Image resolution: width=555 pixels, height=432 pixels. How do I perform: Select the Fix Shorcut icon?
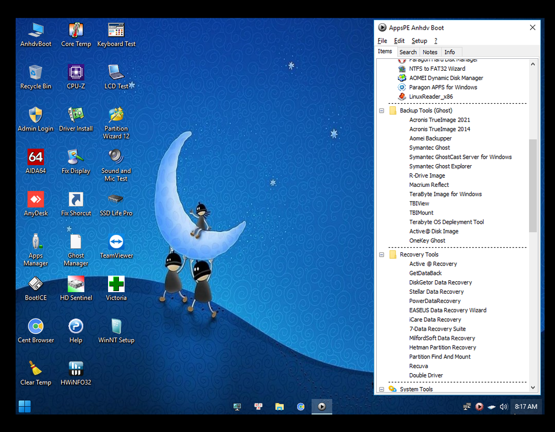point(76,204)
